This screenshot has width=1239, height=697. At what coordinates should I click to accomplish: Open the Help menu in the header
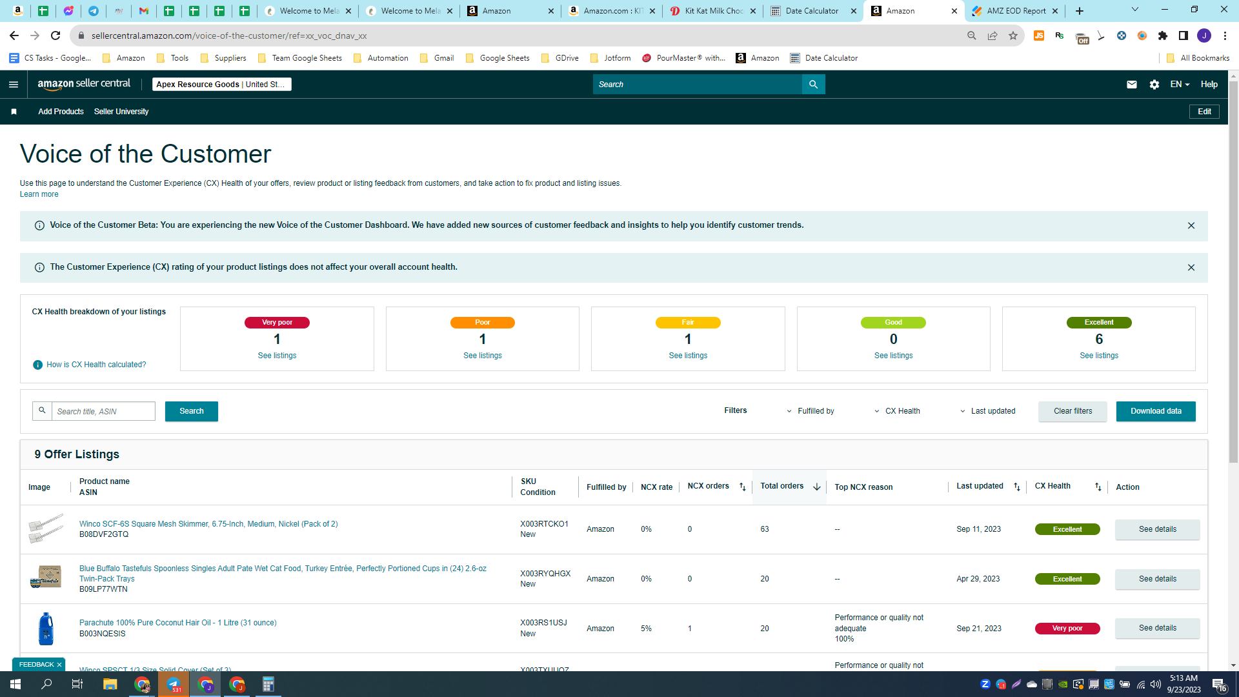click(1209, 85)
